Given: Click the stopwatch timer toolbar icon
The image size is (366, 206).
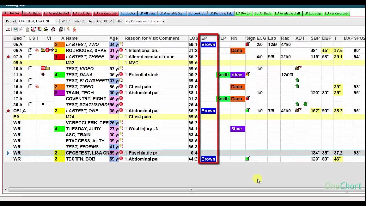Looking at the screenshot, I should coord(53,29).
